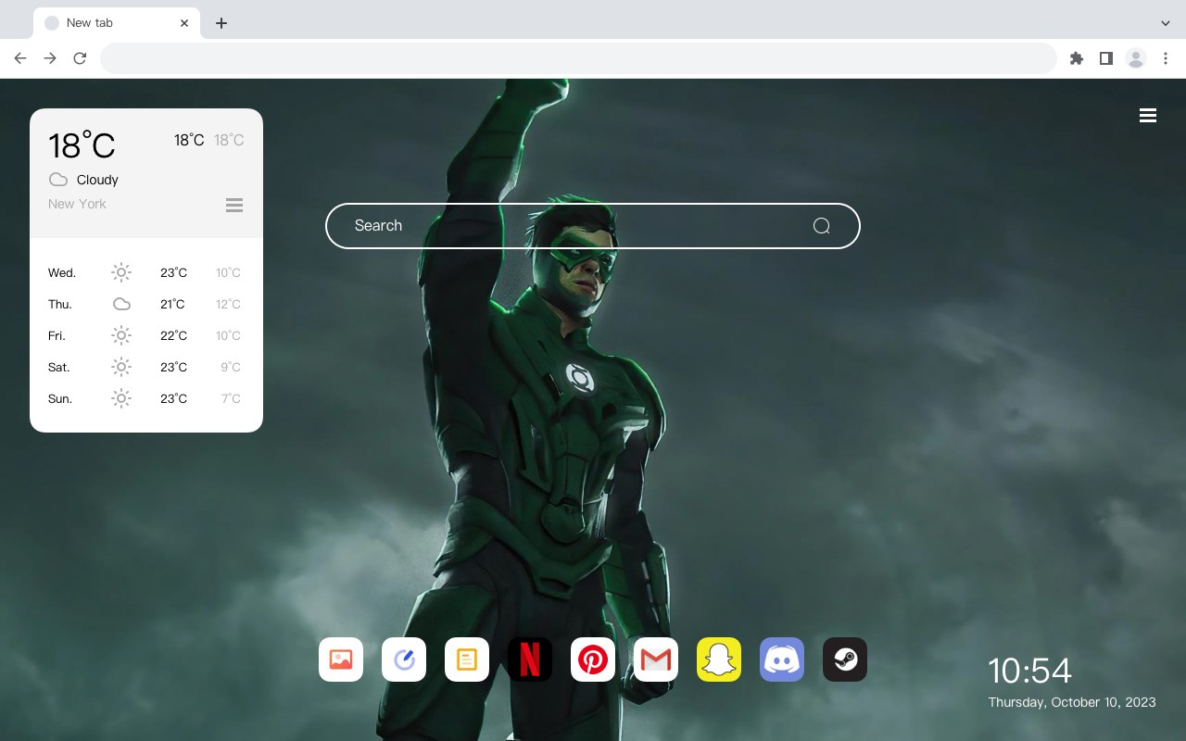Click Friday's high 22°C value
The width and height of the screenshot is (1186, 741).
(x=173, y=335)
